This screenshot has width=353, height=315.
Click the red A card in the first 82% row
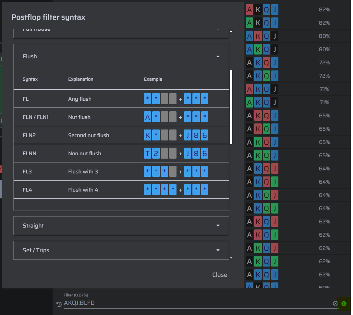[249, 10]
